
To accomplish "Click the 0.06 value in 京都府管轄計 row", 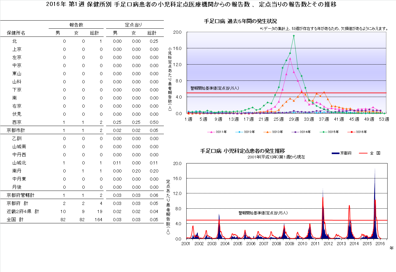I will pos(154,195).
